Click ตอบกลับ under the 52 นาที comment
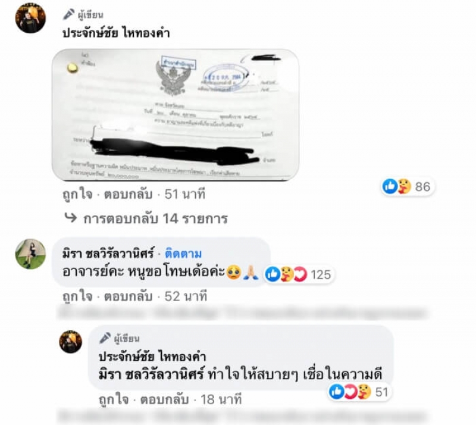Viewport: 476px width, 425px height. pos(128,296)
